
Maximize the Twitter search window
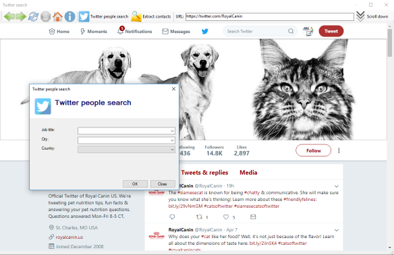pyautogui.click(x=370, y=5)
